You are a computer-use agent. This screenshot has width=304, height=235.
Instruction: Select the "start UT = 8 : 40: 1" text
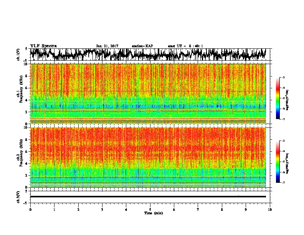[x=185, y=46]
